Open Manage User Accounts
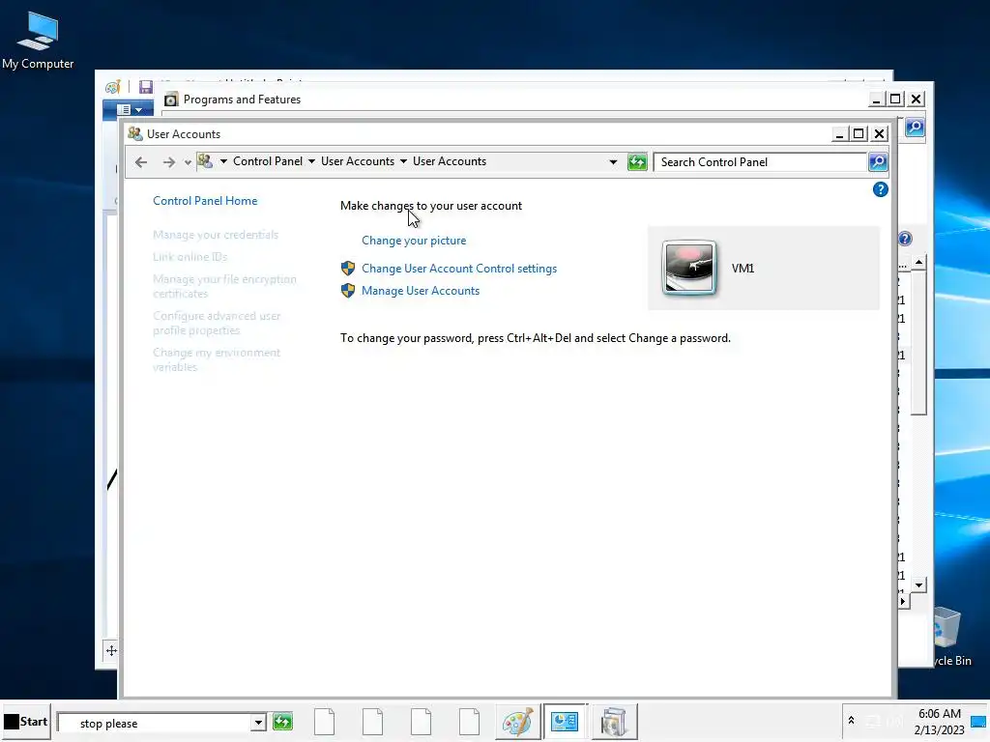 tap(421, 291)
